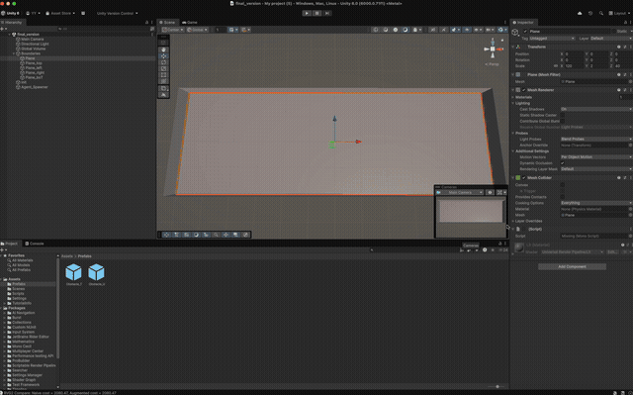Toggle the Dynamic Occlusion checkbox

(563, 163)
